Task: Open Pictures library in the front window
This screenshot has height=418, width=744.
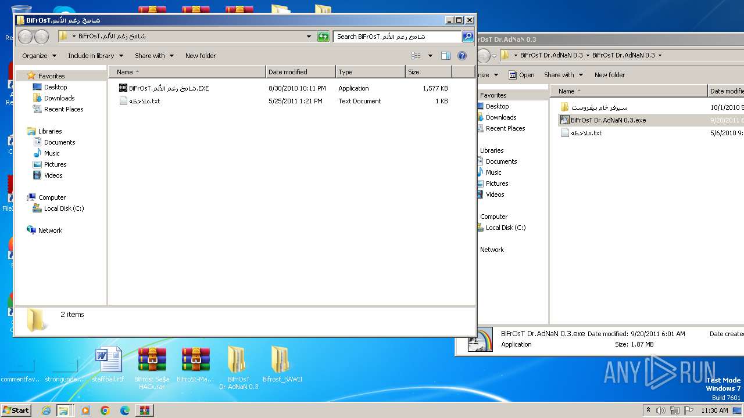Action: (x=55, y=164)
